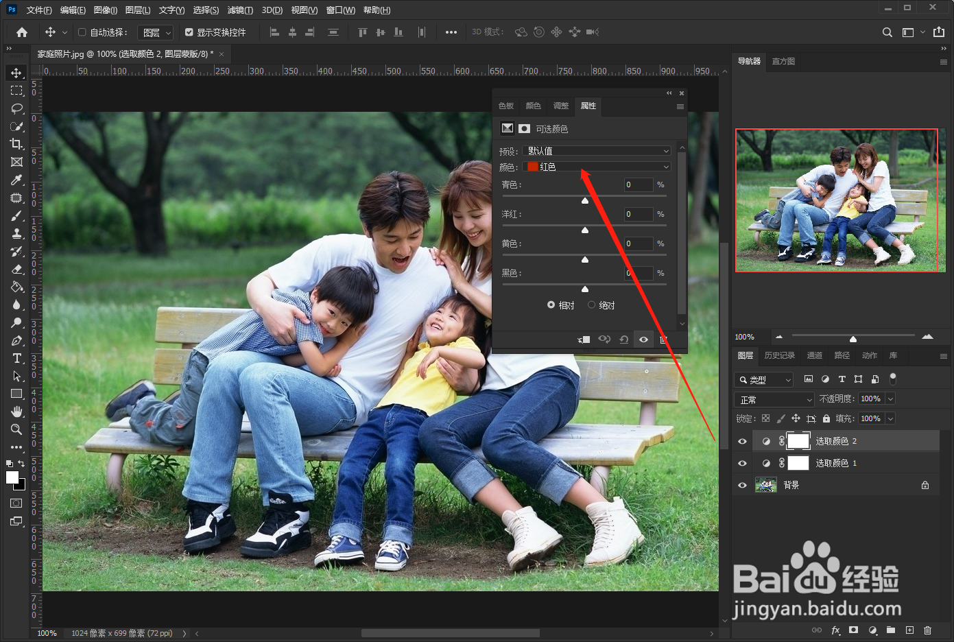Click the Home button in options bar
Screen dimensions: 954x642
(22, 32)
